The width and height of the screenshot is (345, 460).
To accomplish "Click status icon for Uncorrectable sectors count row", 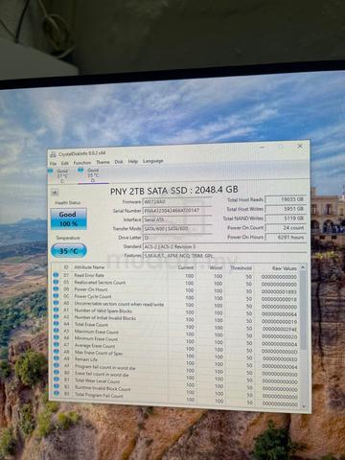I will 56,303.
